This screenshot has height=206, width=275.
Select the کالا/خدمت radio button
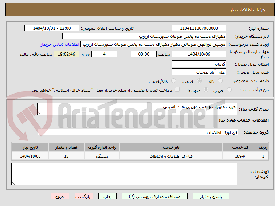tap(173, 81)
